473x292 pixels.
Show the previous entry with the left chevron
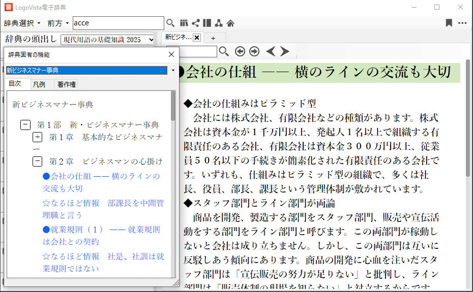tap(271, 51)
